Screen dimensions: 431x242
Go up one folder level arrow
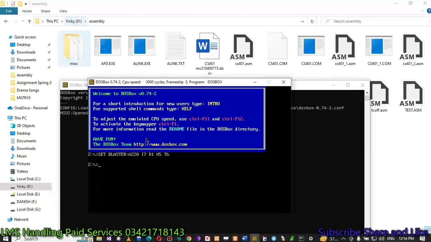click(x=29, y=21)
